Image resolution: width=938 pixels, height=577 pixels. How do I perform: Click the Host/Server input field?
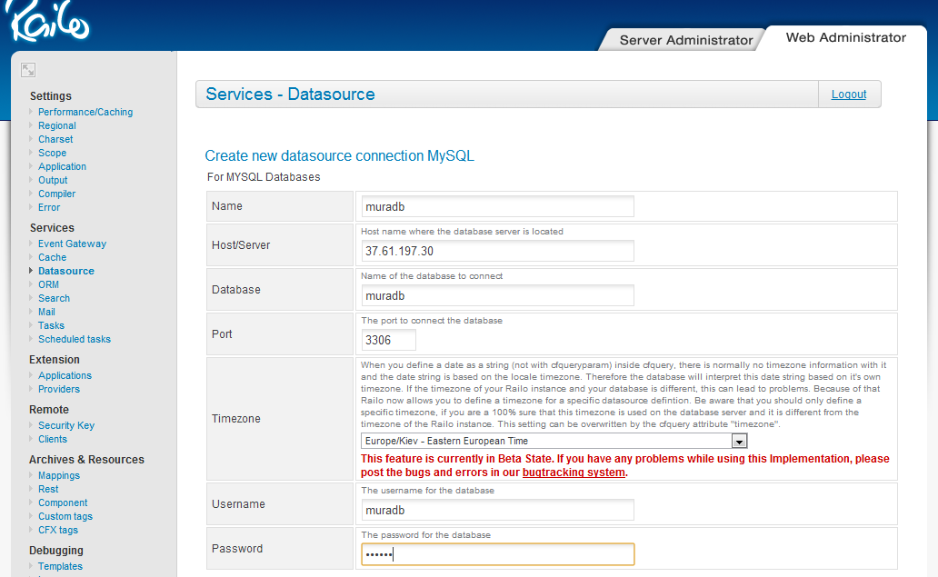coord(497,251)
